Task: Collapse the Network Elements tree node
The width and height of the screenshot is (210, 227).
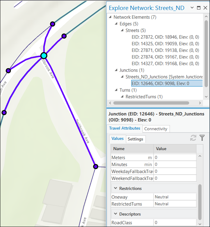Action: [x=111, y=17]
